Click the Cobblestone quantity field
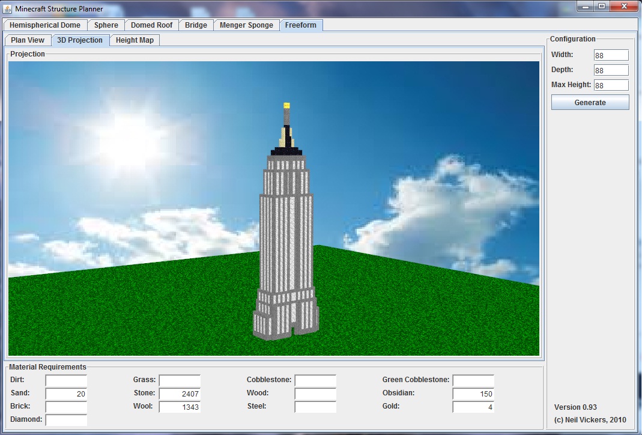The width and height of the screenshot is (642, 435). point(315,380)
